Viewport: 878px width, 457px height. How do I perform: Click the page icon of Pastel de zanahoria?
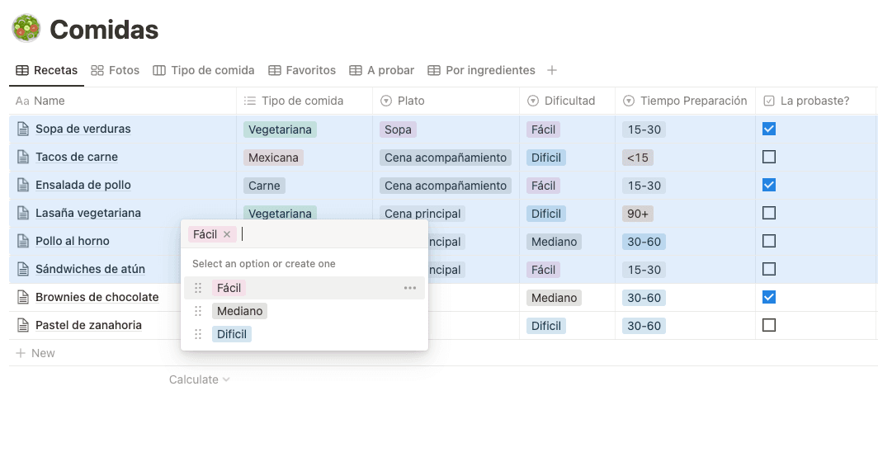click(23, 325)
